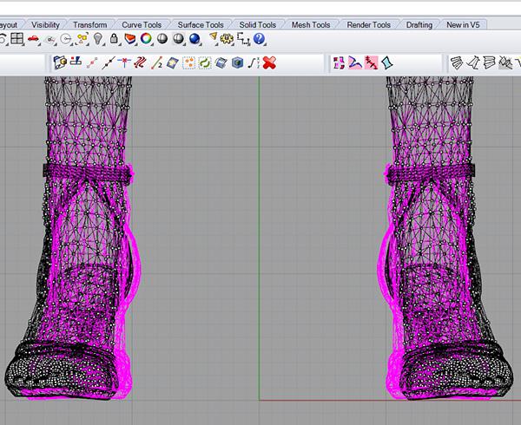Toggle the padlock lock objects icon
Viewport: 521px width, 425px height.
tap(114, 40)
